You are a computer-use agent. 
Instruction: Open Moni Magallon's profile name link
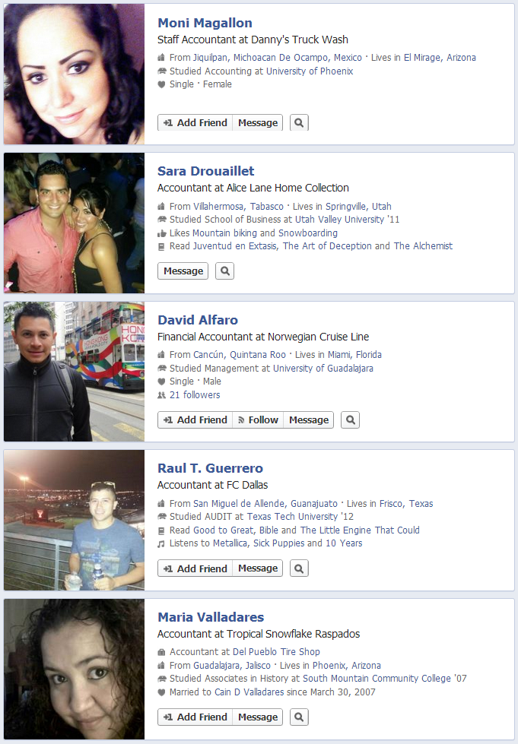[205, 23]
